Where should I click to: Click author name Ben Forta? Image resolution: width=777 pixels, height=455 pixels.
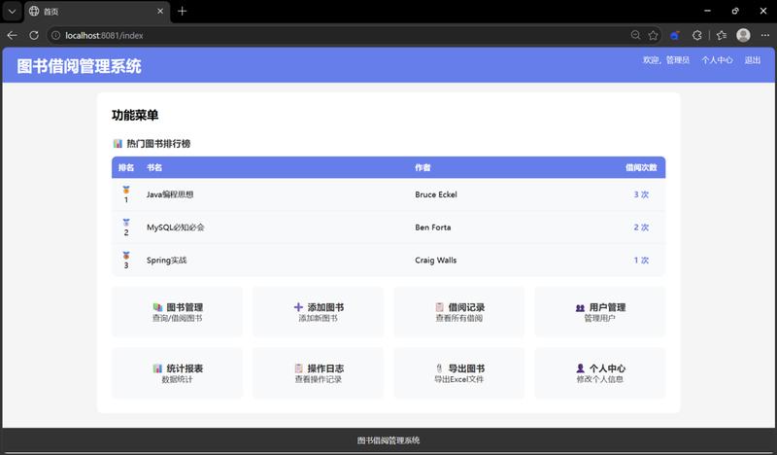tap(433, 227)
